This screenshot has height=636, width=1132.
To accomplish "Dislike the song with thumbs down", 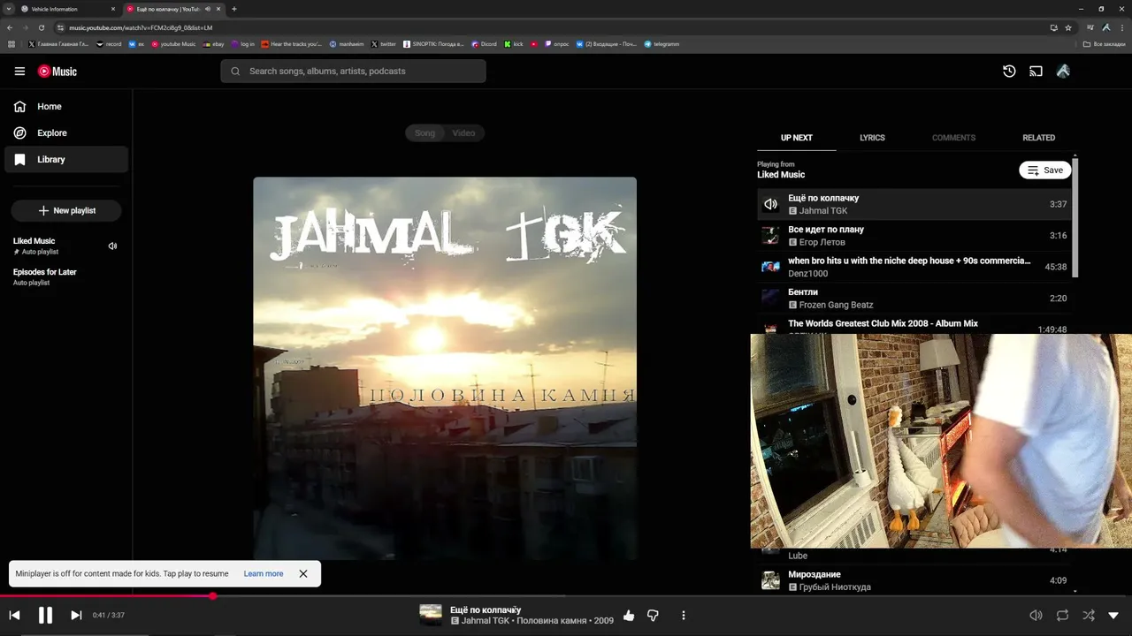I will coord(653,615).
